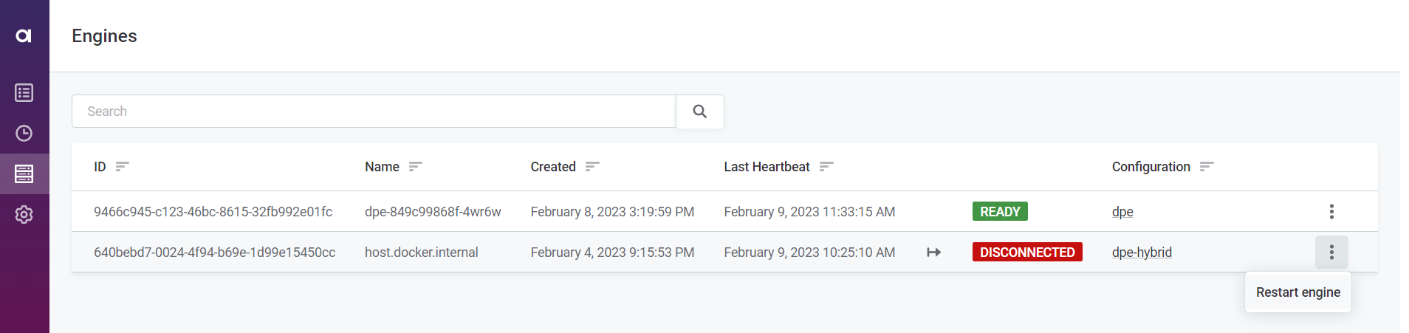Open the list view sidebar icon

click(x=24, y=93)
